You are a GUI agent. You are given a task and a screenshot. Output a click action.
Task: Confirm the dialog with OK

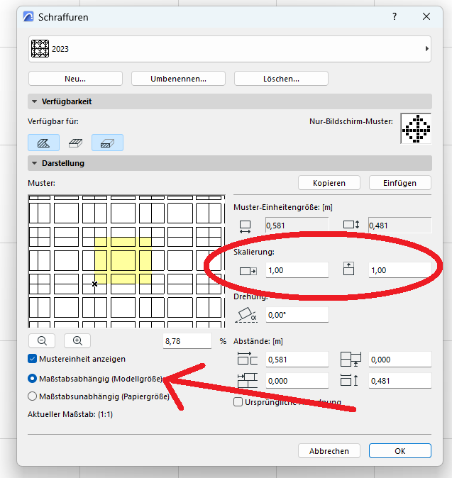click(400, 451)
